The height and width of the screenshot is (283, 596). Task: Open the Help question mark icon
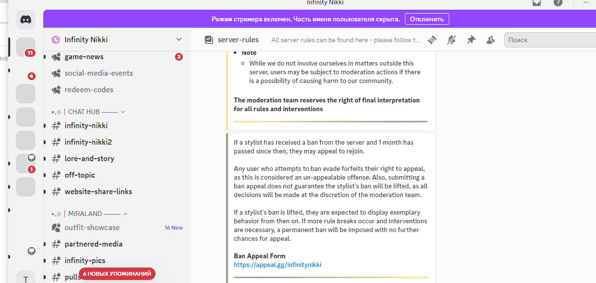(x=558, y=2)
